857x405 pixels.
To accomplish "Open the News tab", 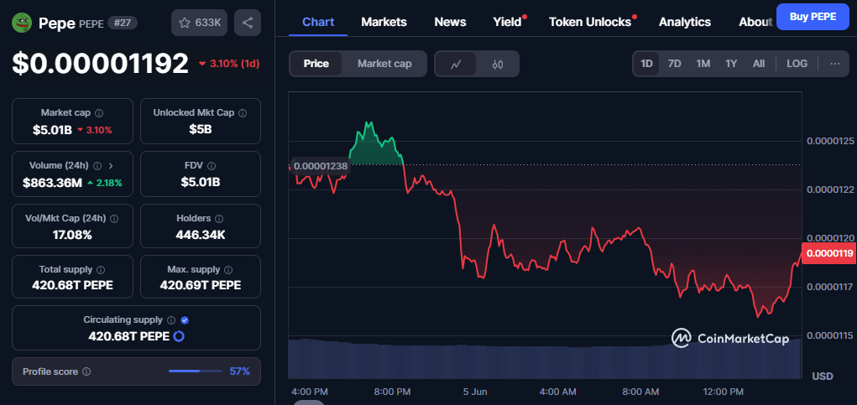I will pos(450,22).
